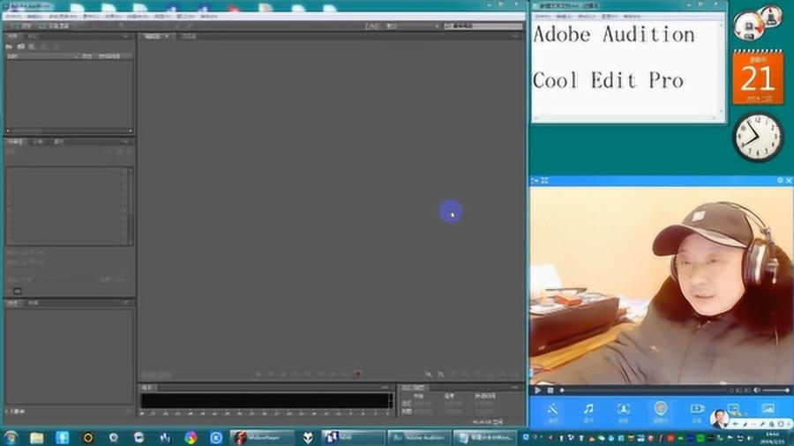The image size is (794, 446).
Task: Click the zoom in magnifier in Audition
Action: 429,375
